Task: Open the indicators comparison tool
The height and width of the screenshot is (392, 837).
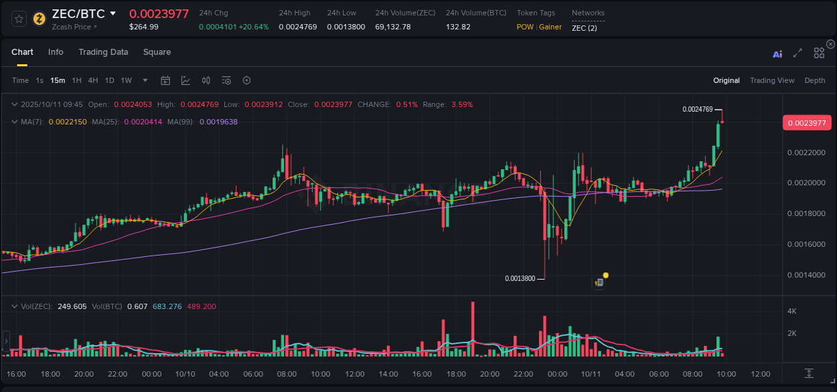Action: click(x=206, y=80)
